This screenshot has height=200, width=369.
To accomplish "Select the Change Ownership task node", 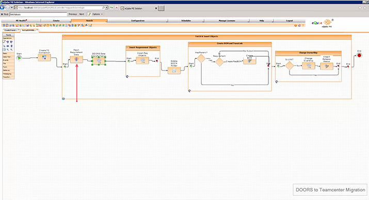I will (x=309, y=66).
